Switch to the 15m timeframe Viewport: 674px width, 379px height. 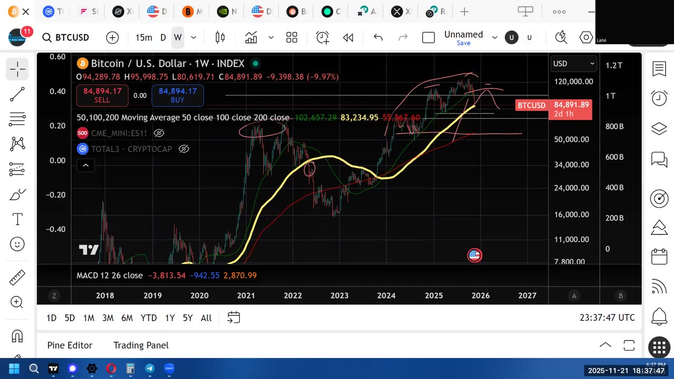(144, 37)
